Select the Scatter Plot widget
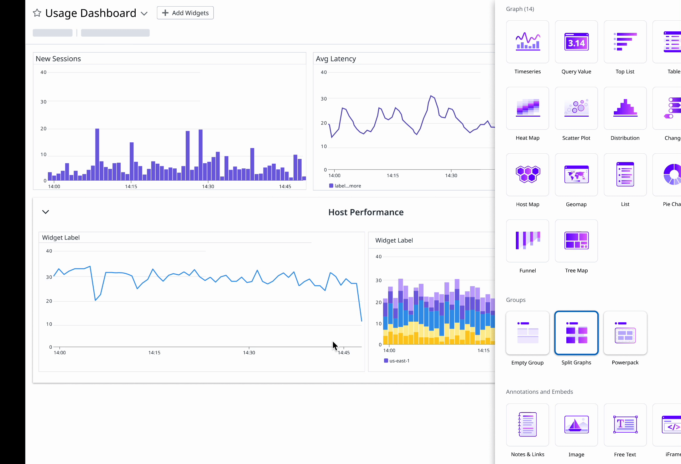Viewport: 681px width, 464px height. [576, 108]
